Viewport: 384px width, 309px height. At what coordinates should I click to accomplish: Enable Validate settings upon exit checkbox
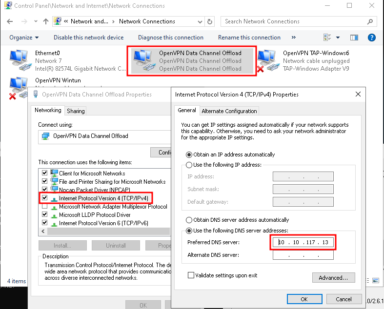[x=191, y=275]
